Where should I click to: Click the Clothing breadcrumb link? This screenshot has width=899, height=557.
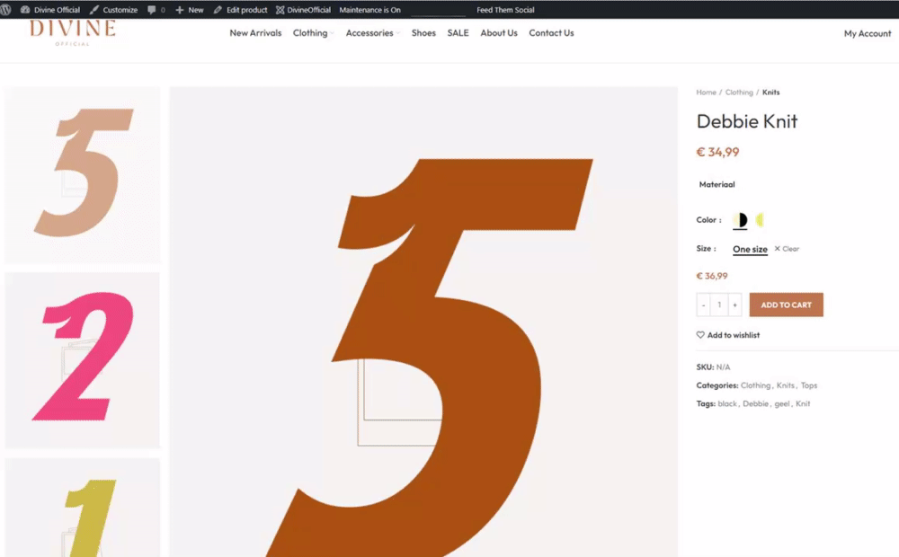click(x=739, y=93)
